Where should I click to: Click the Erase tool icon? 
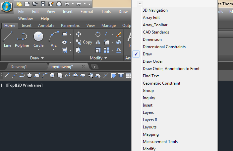(x=119, y=34)
